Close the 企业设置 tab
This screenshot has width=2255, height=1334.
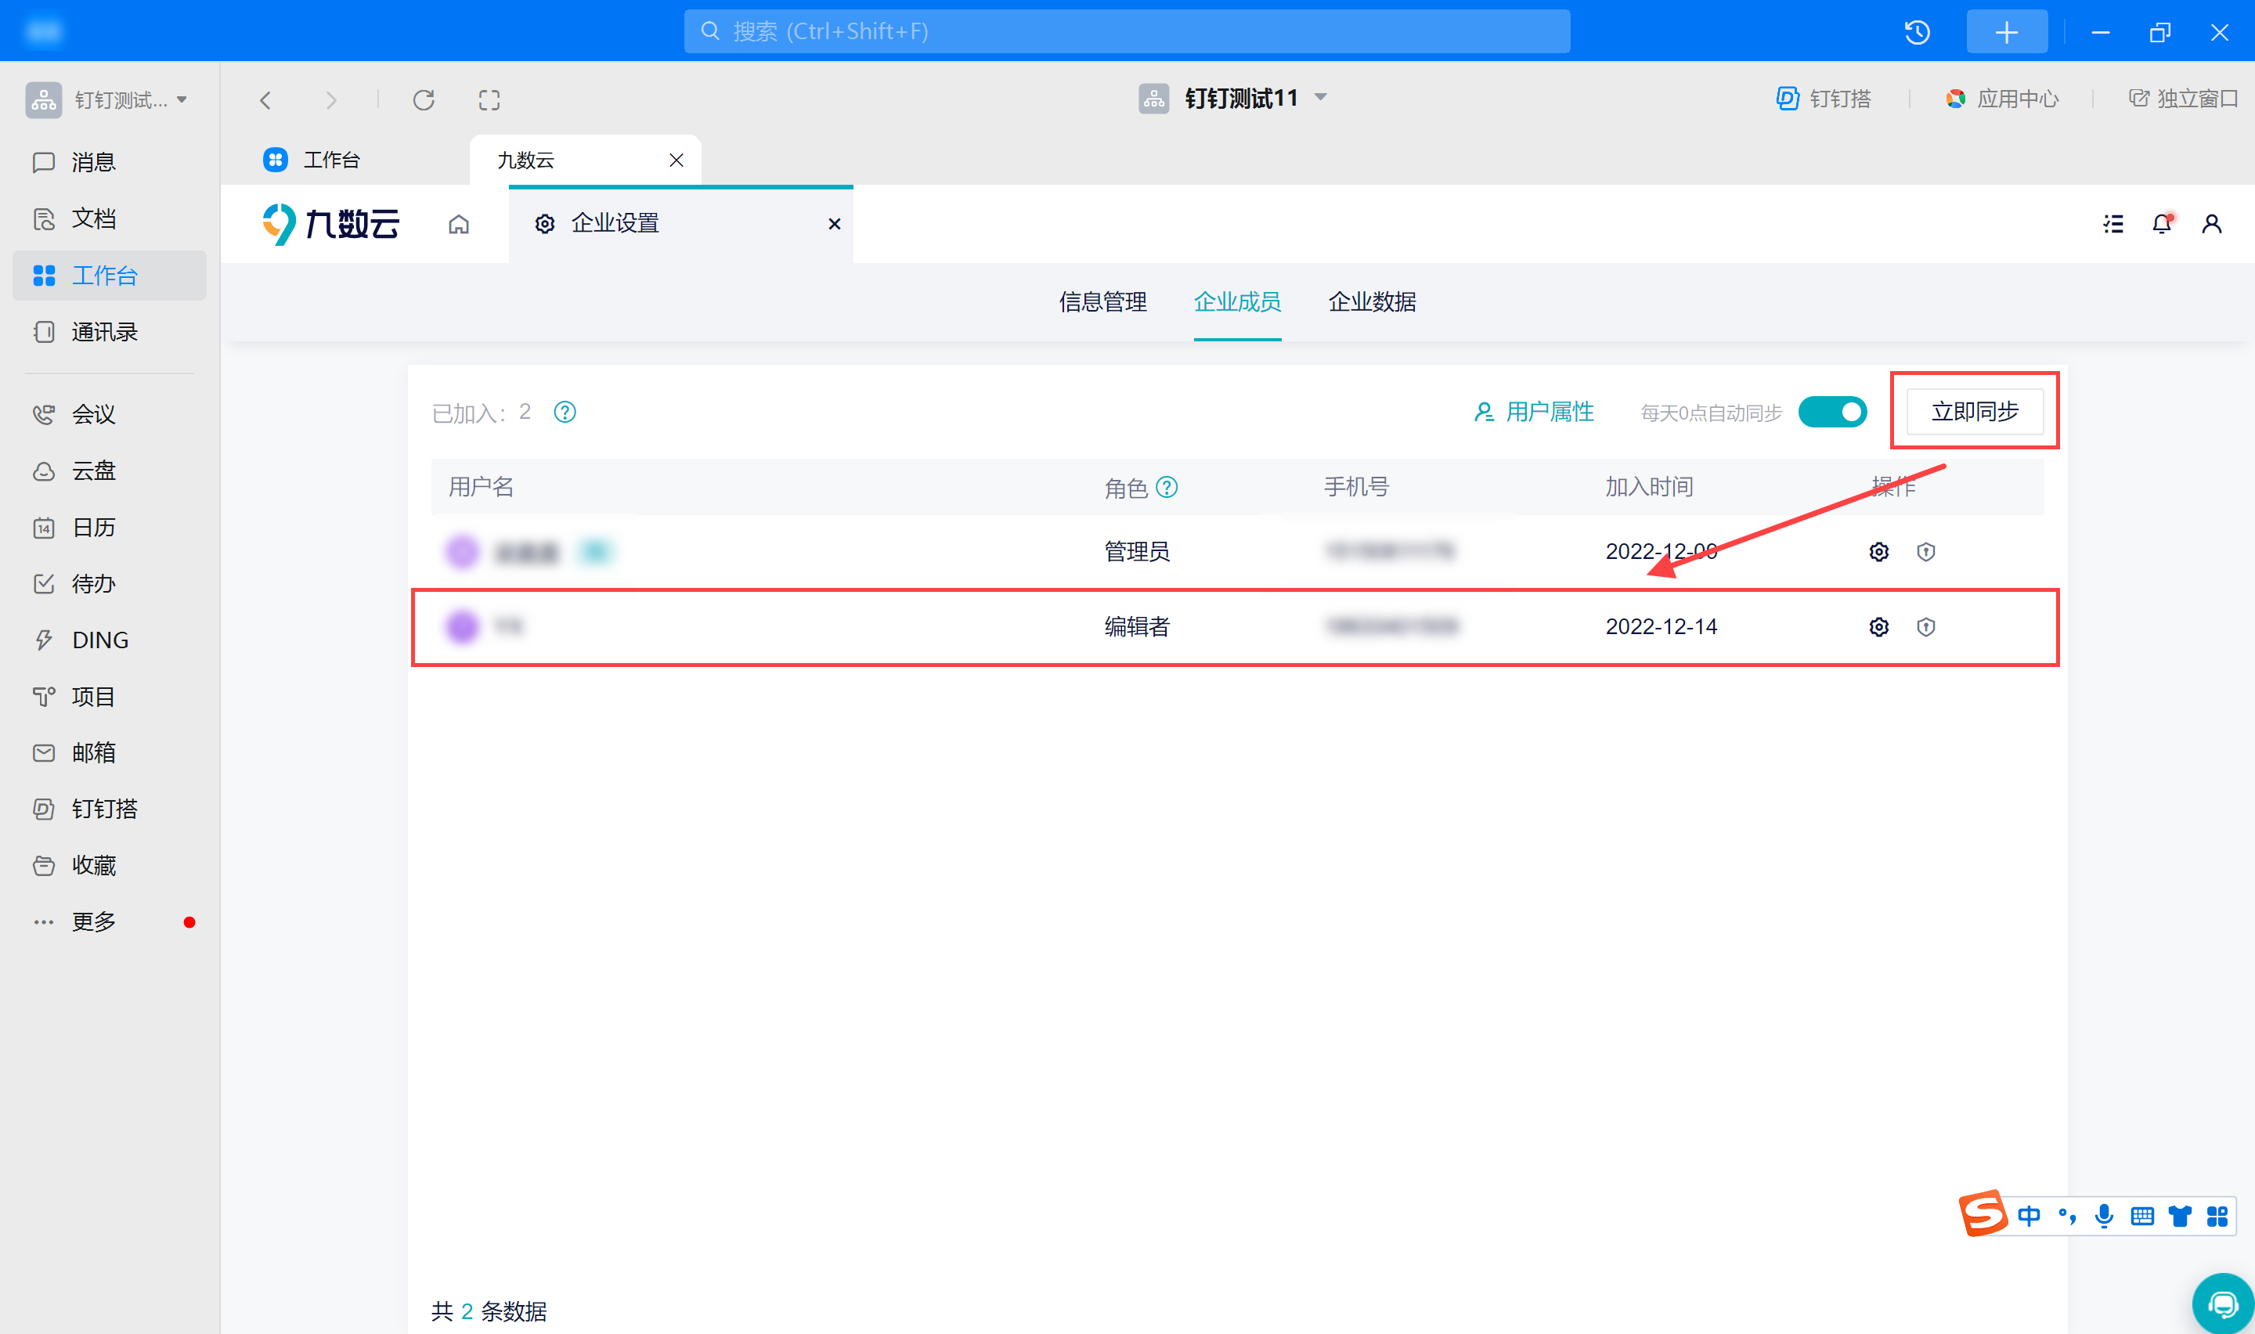tap(834, 224)
